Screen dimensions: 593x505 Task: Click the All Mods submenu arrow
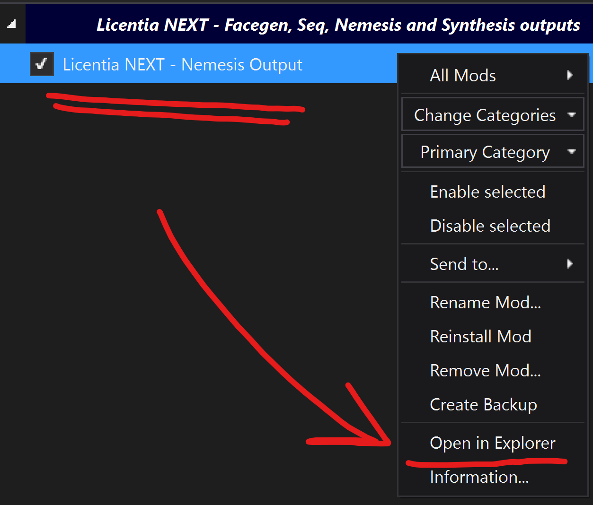pos(570,75)
